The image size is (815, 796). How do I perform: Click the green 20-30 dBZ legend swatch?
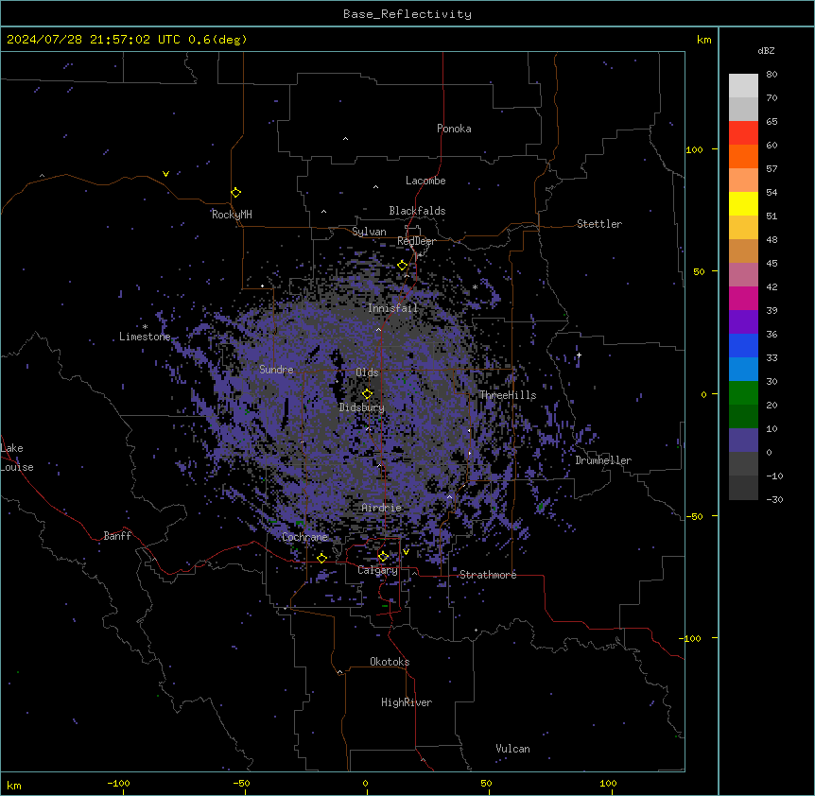743,393
